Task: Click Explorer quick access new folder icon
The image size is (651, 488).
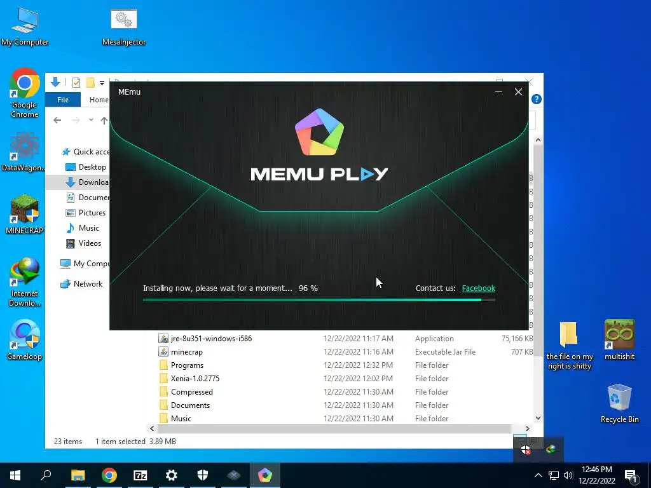Action: (x=90, y=83)
